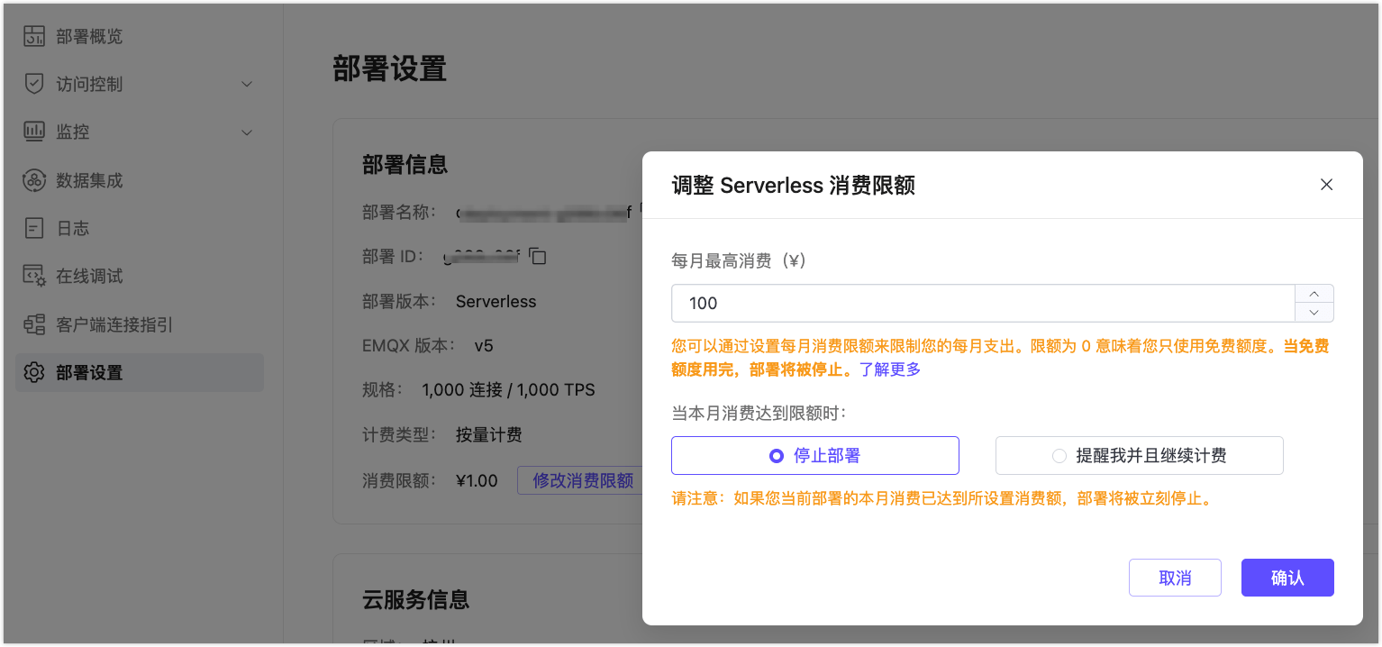Select 提醒我并且继续计费 radio option
Screen dimensions: 1382x647
pos(1059,456)
